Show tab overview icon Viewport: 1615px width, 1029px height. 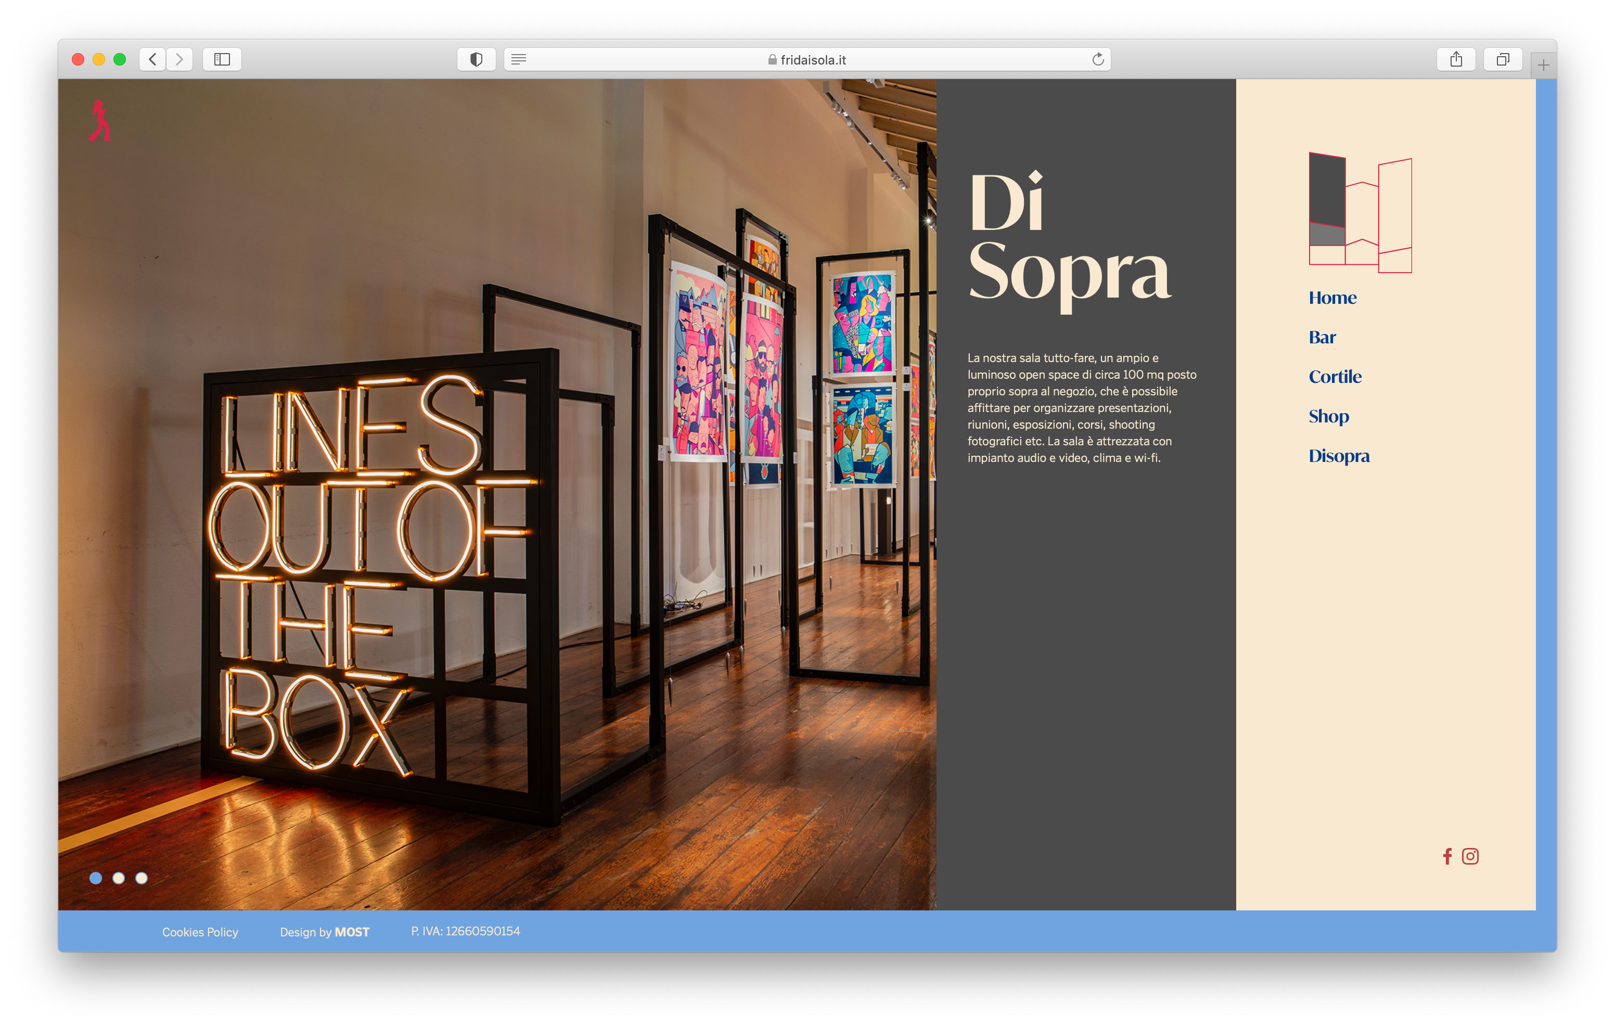[1503, 60]
